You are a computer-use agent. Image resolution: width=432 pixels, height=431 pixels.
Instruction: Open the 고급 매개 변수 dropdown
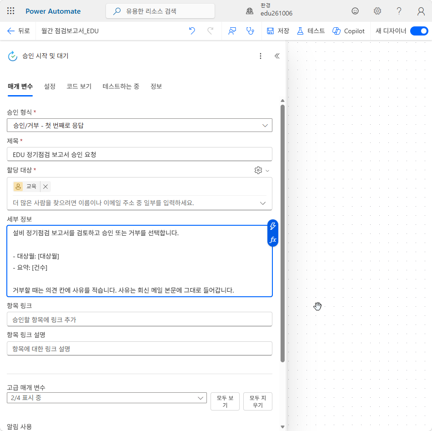point(107,398)
